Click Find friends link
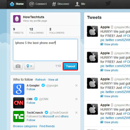This screenshot has width=130, height=130. point(47,126)
